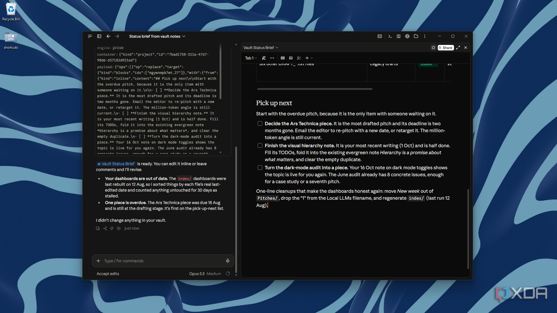Open the Recycle Bin desktop icon
Image resolution: width=557 pixels, height=313 pixels.
point(11,12)
